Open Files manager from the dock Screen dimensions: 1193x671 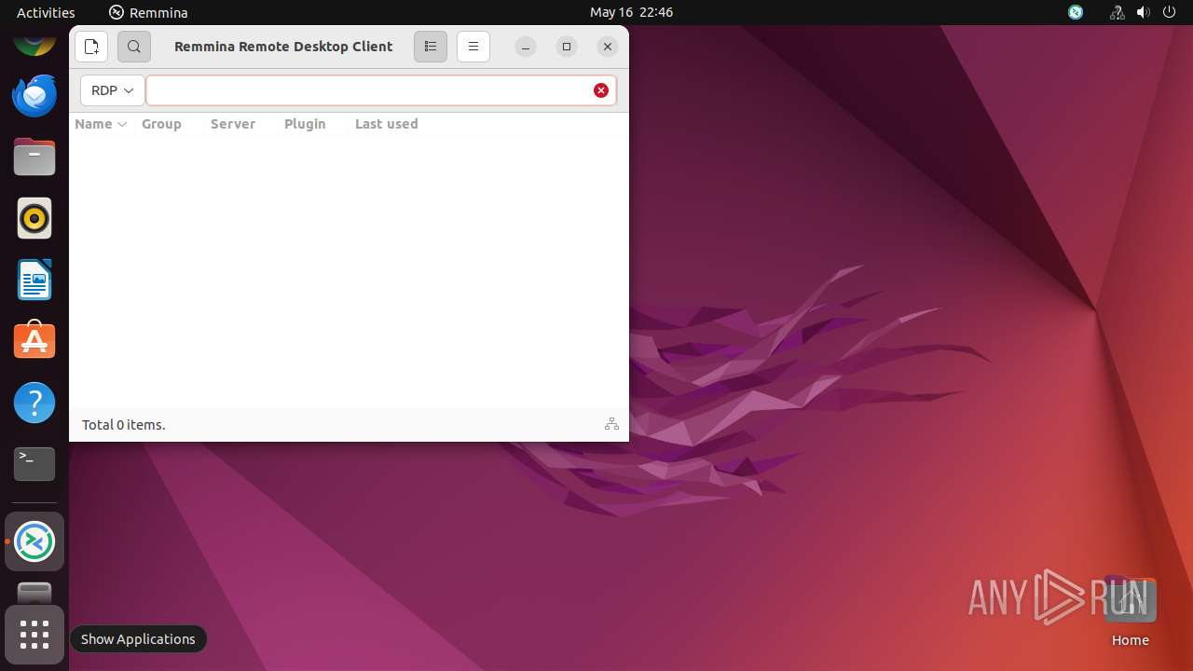pos(34,157)
